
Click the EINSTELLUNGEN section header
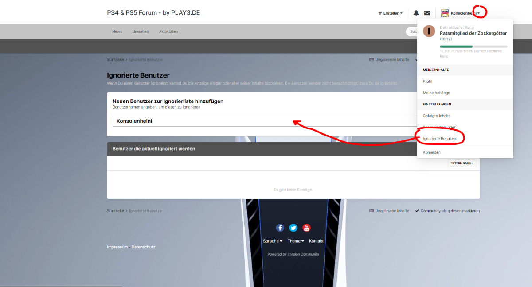click(x=437, y=105)
